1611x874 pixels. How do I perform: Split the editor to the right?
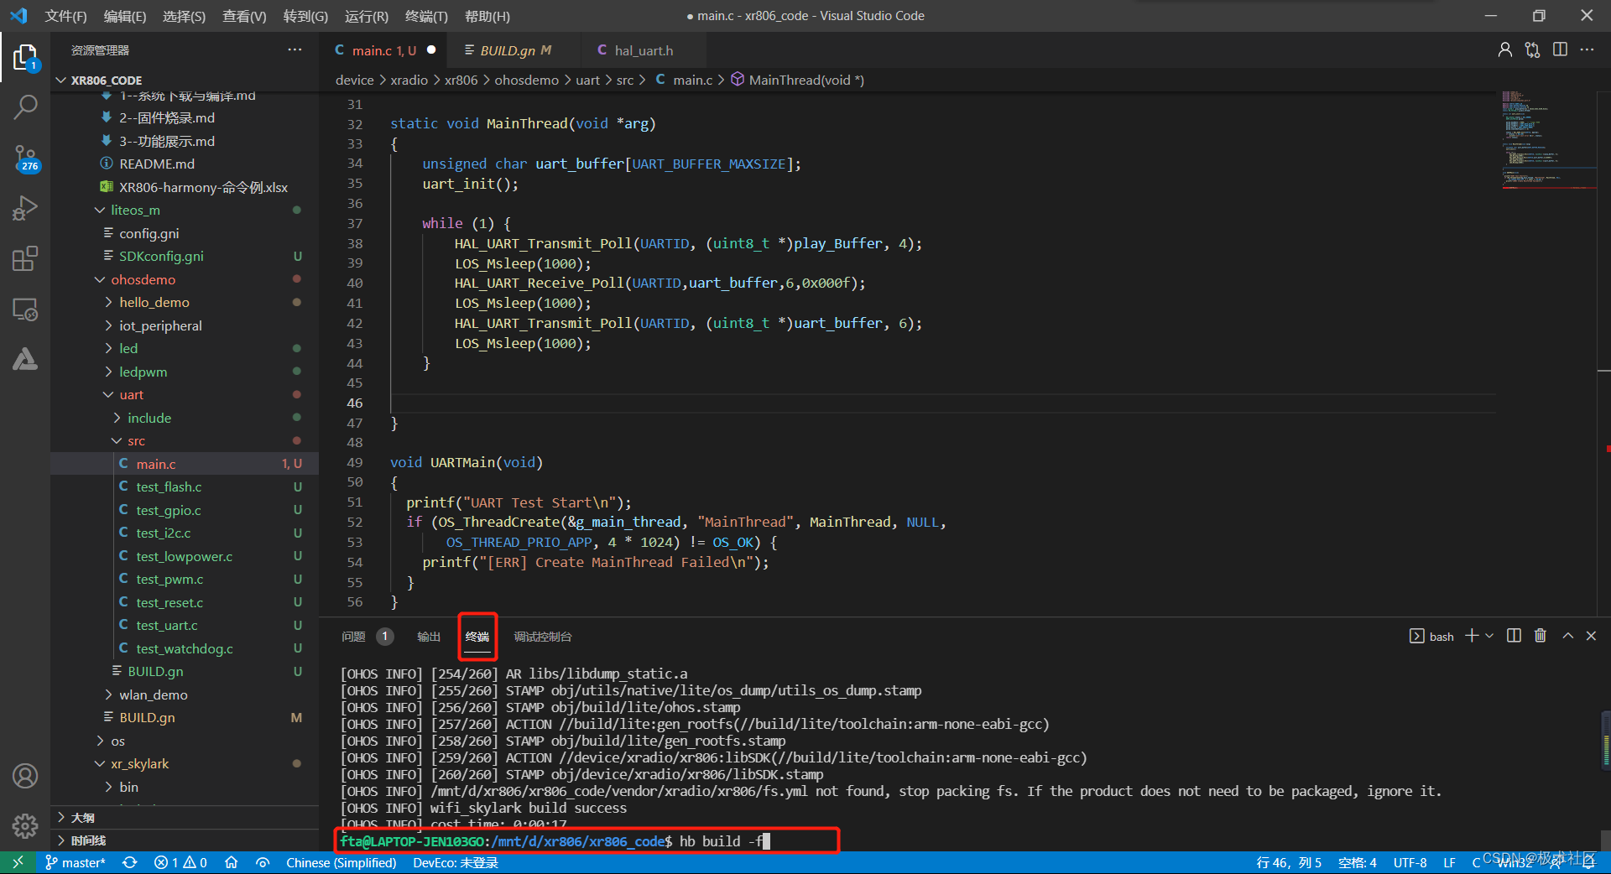click(1560, 50)
